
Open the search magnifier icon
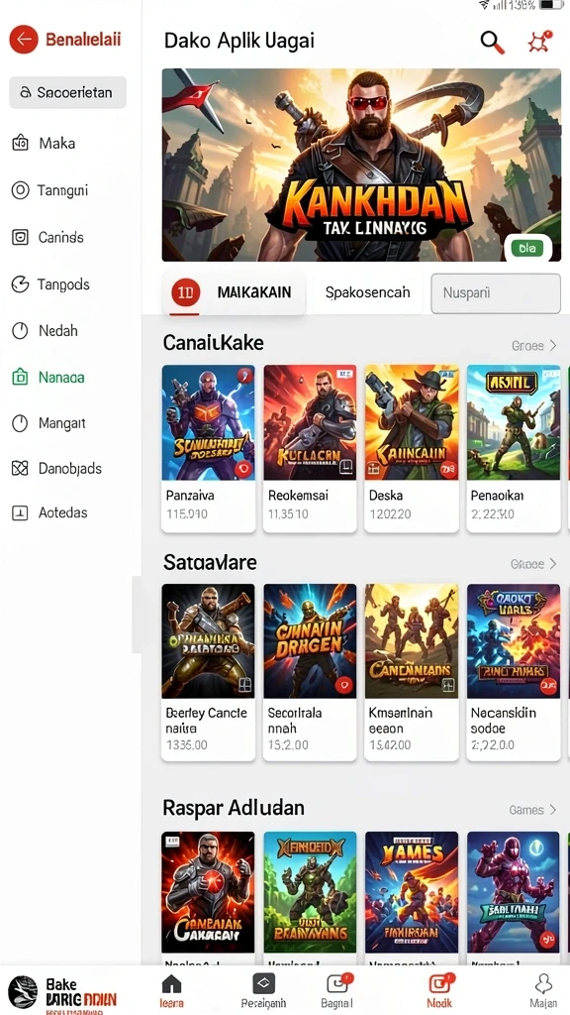(x=492, y=42)
